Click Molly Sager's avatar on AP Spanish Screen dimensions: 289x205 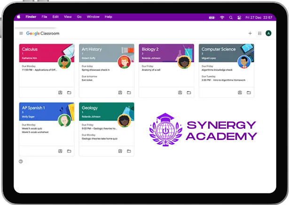pos(64,121)
